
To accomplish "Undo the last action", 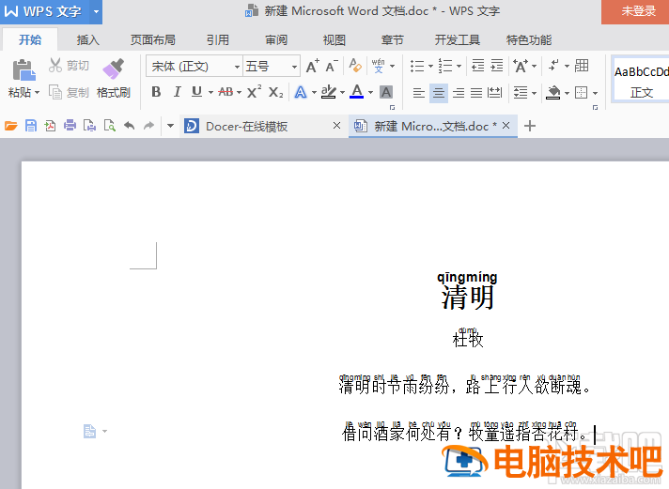I will click(130, 126).
